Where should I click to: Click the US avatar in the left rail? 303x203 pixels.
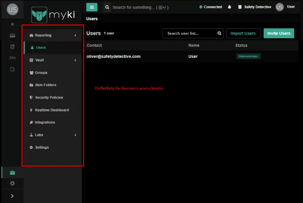(x=12, y=9)
